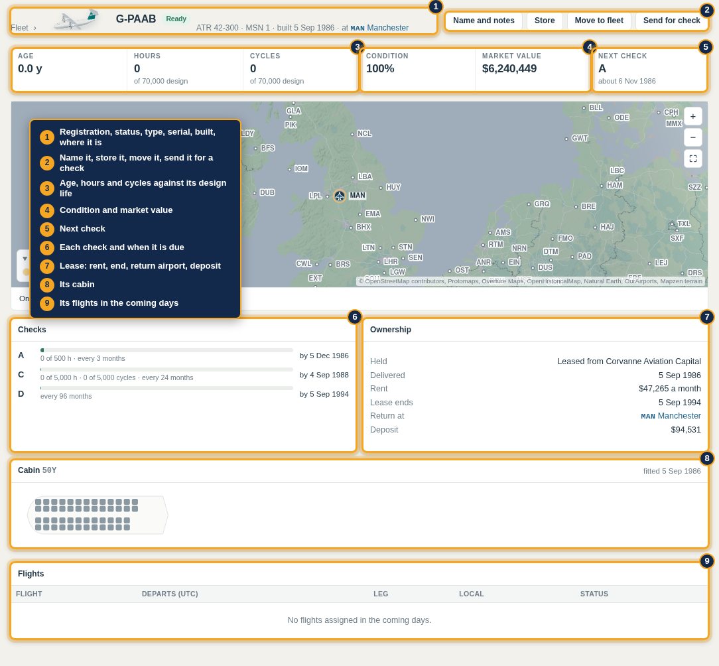Viewport: 719px width, 666px height.
Task: Click 'Leased from Corvanne Aviation Capital'
Action: (x=629, y=362)
